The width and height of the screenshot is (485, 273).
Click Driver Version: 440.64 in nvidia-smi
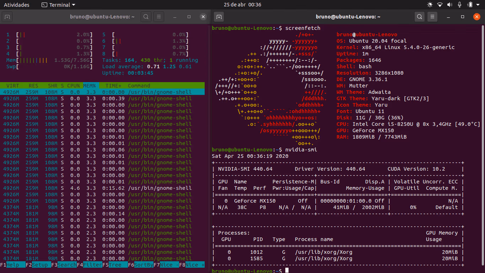point(330,169)
